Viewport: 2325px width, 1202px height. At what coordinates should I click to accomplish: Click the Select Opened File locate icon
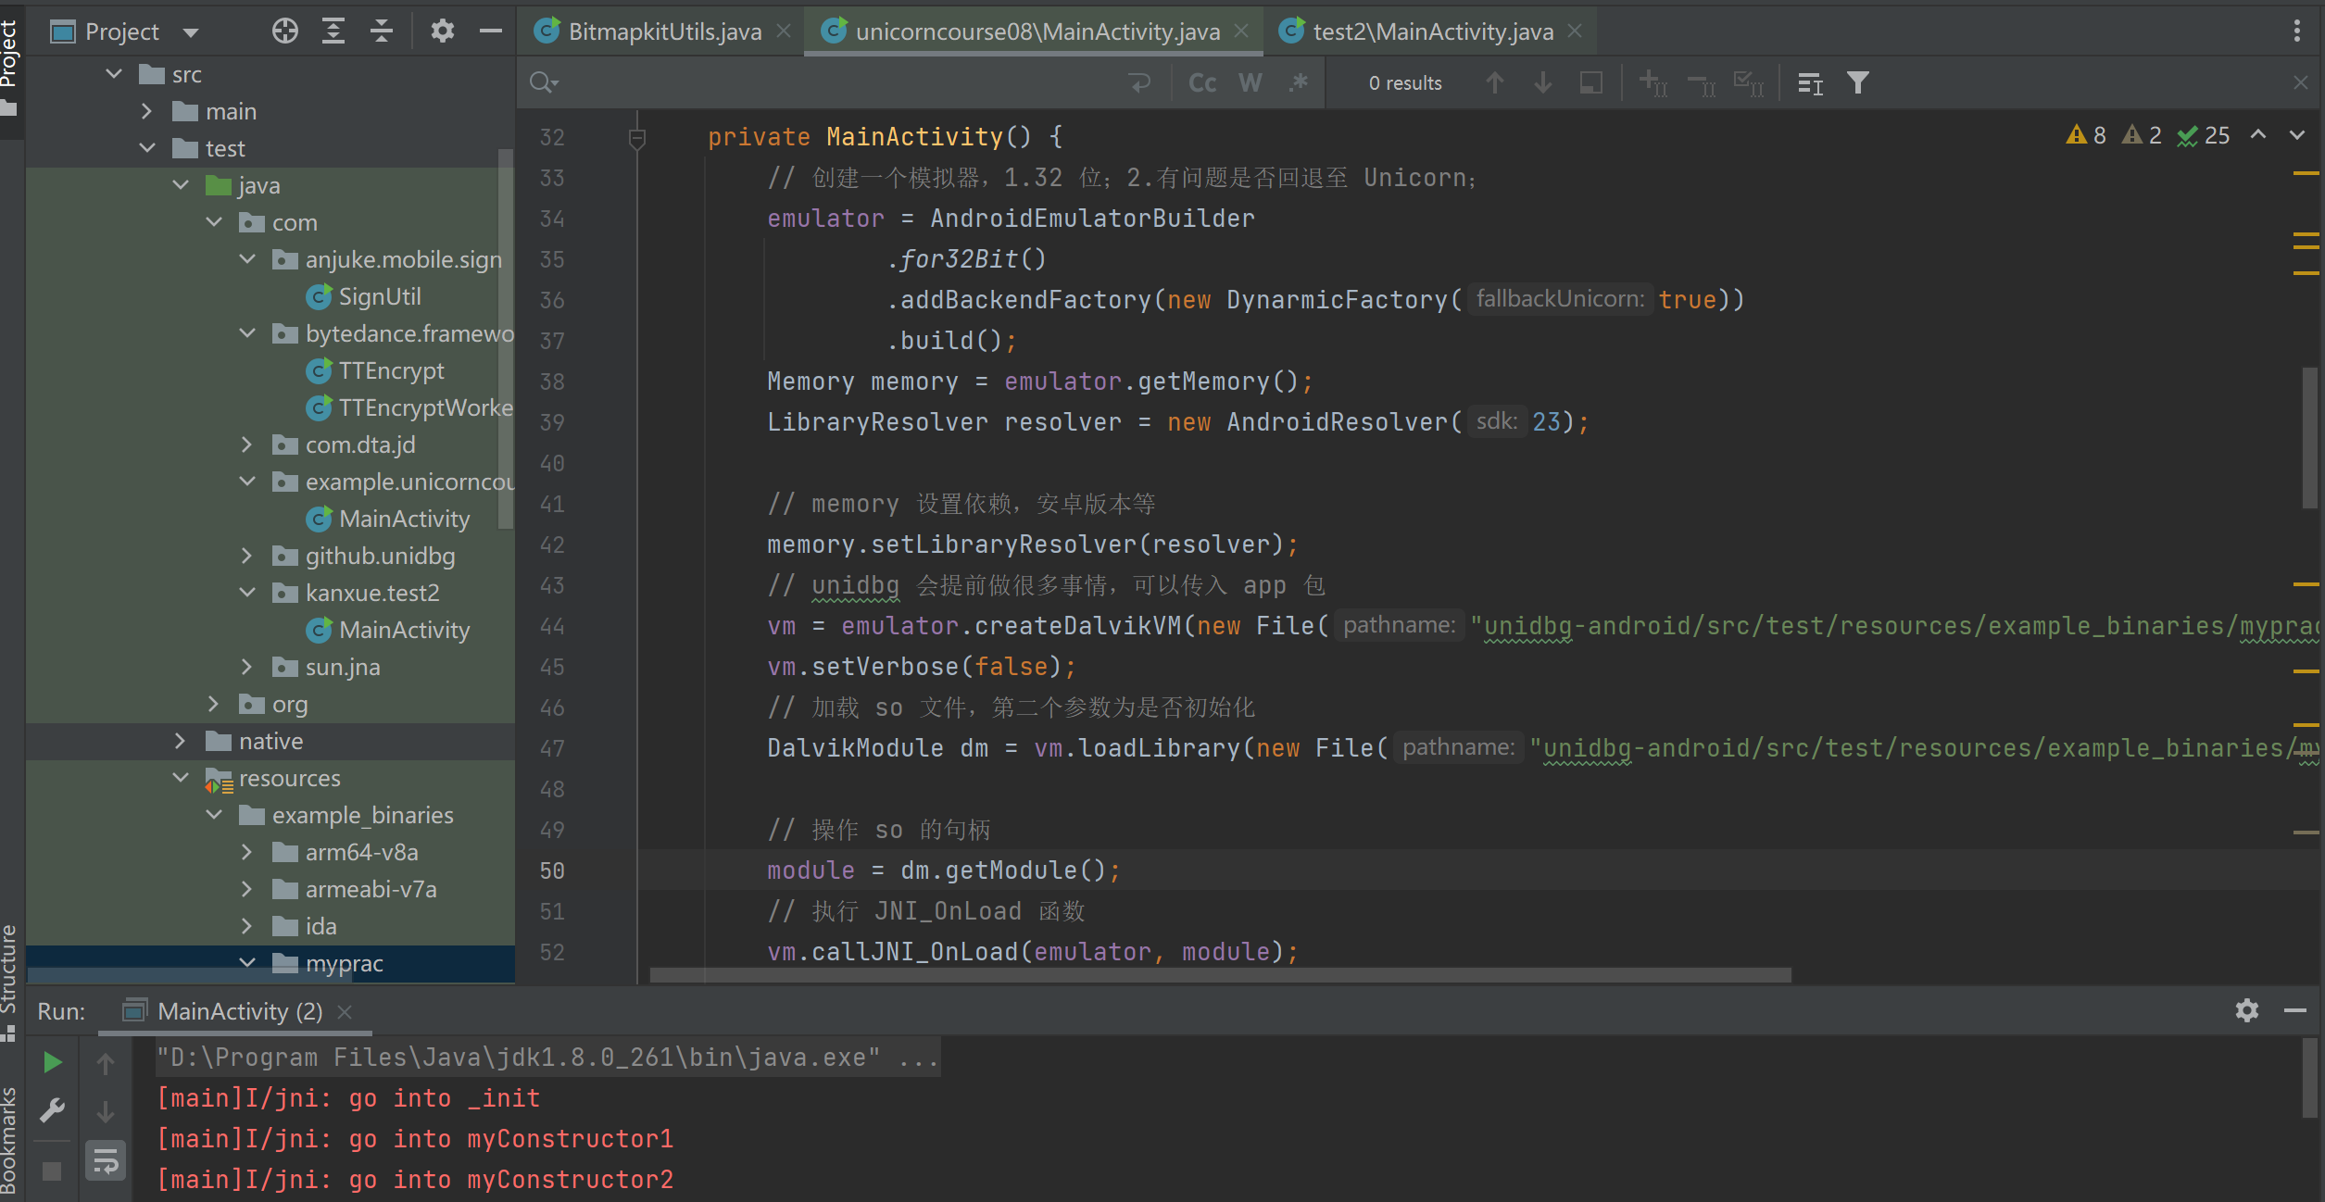285,31
